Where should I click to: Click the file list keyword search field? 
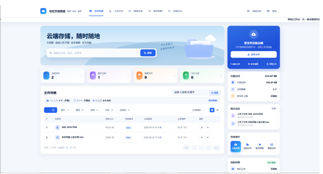pyautogui.click(x=190, y=92)
